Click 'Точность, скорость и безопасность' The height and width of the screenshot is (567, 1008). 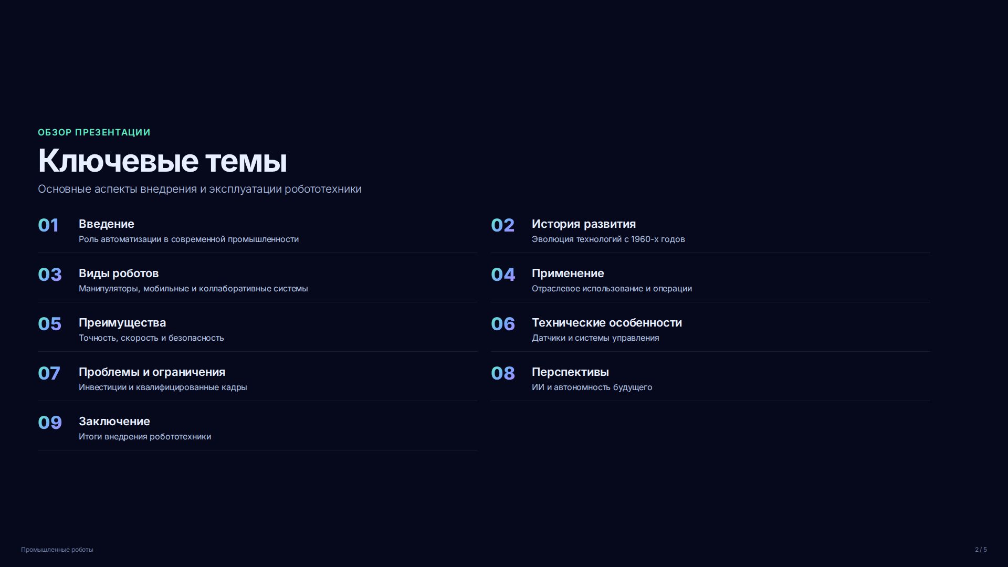151,338
